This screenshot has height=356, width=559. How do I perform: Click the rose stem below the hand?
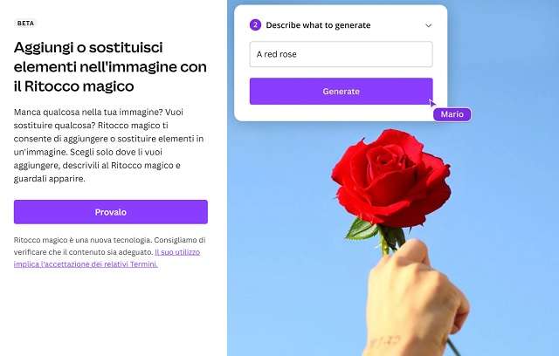[x=453, y=347]
